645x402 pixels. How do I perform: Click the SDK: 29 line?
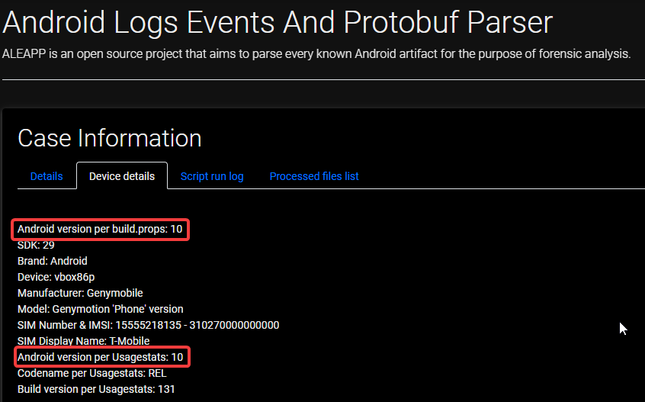point(36,245)
